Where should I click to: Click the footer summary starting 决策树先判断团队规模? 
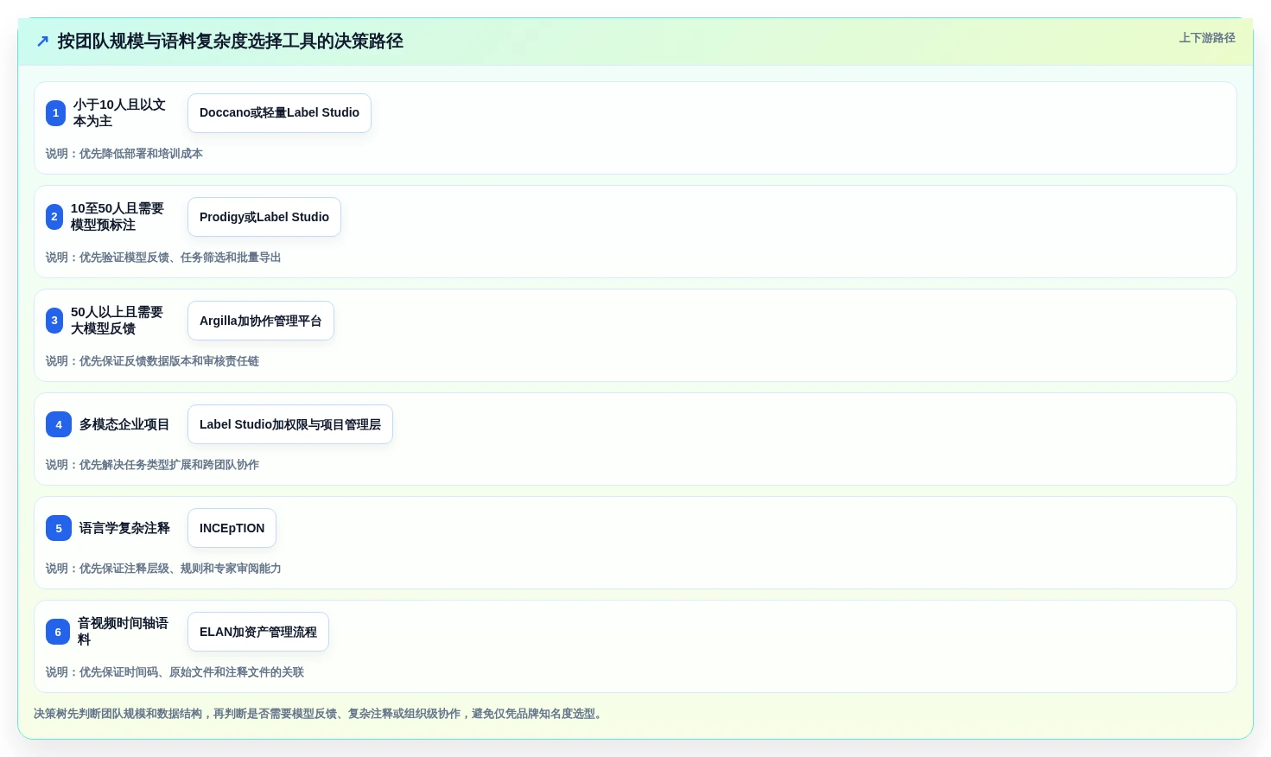[320, 714]
